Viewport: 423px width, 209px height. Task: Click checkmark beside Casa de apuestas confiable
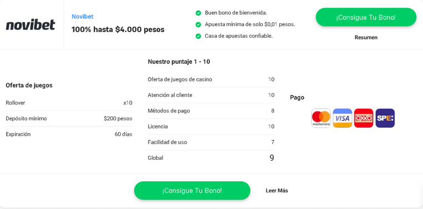point(198,36)
